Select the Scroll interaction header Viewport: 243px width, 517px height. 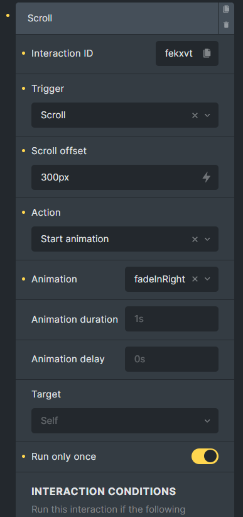pyautogui.click(x=117, y=18)
